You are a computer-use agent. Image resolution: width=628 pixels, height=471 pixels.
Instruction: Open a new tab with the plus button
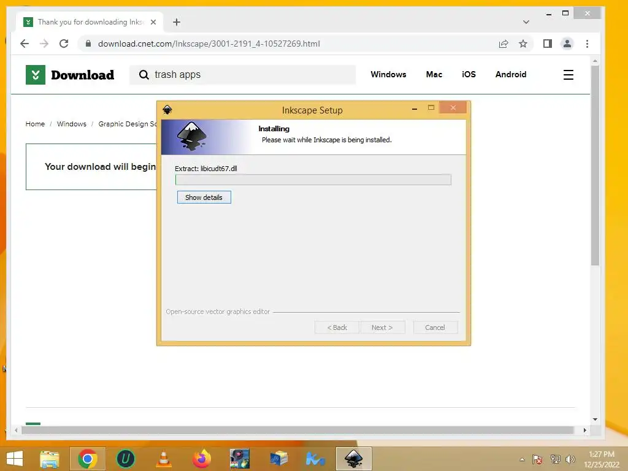177,22
